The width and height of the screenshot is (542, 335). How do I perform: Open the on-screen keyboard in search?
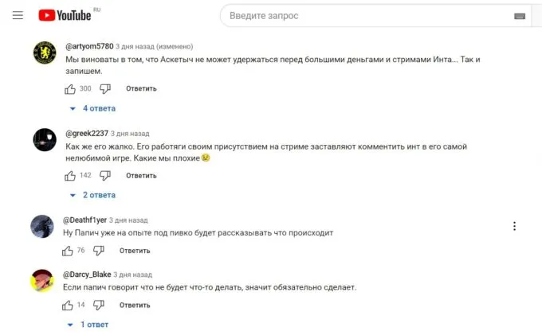point(520,16)
